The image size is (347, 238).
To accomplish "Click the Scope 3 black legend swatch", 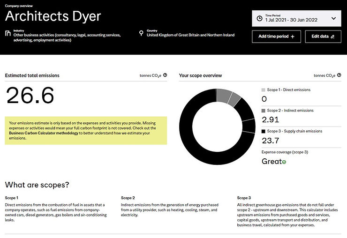I will [264, 131].
